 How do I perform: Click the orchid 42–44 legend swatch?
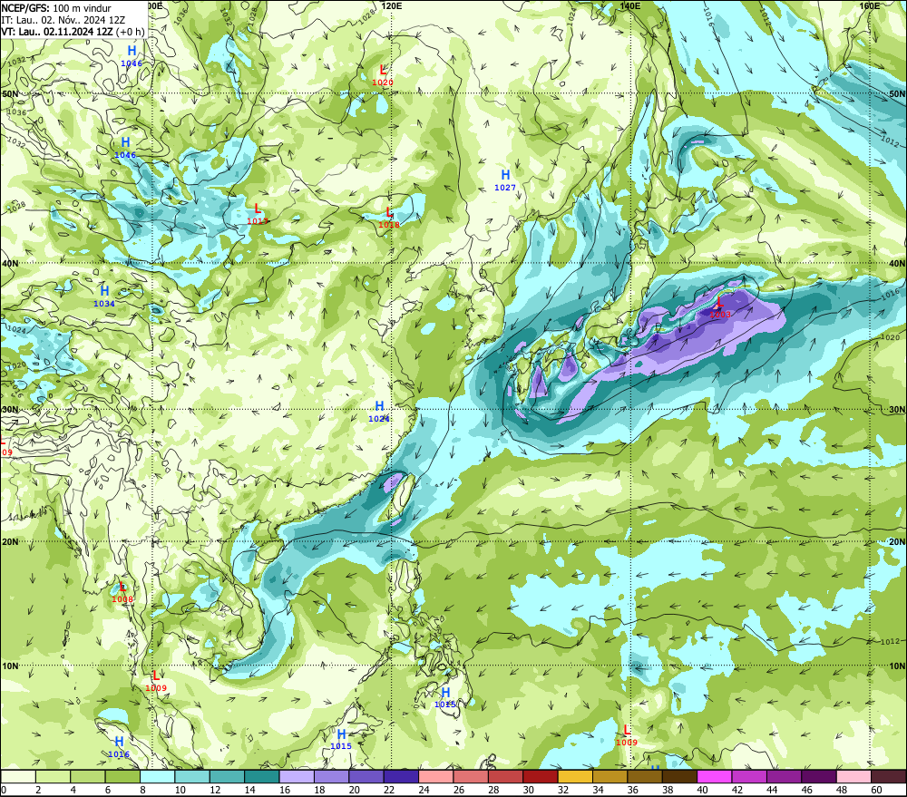[x=749, y=776]
